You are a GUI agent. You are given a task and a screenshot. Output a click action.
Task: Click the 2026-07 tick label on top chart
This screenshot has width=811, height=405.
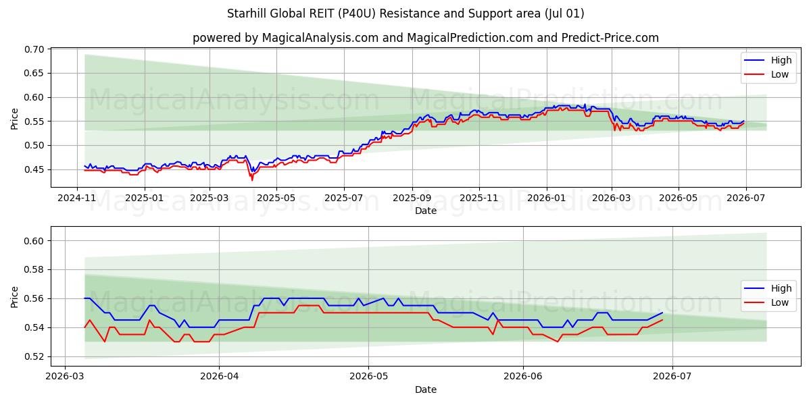pyautogui.click(x=745, y=198)
